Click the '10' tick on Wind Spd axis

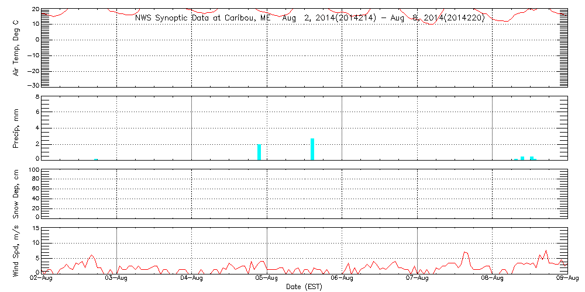pos(35,242)
